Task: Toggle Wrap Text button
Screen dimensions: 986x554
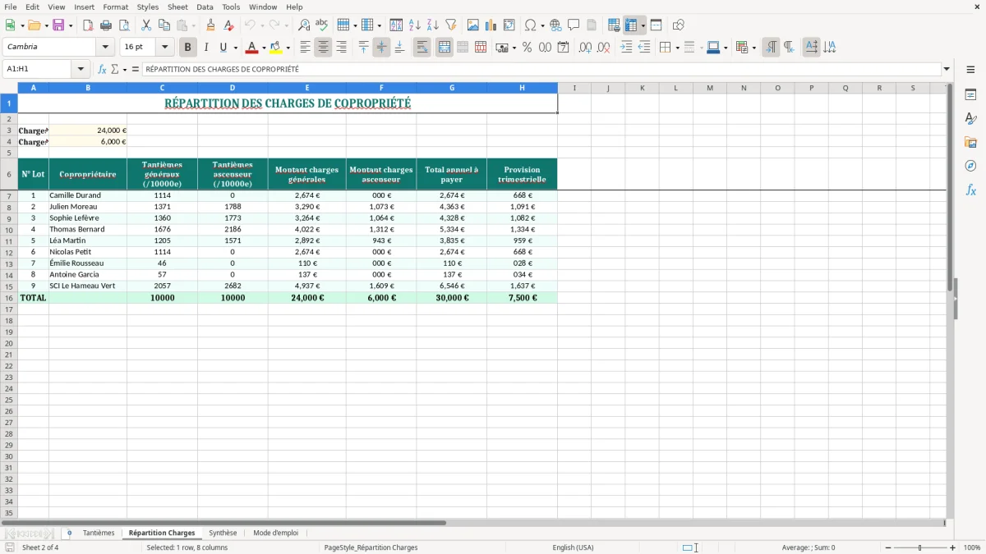Action: (422, 48)
